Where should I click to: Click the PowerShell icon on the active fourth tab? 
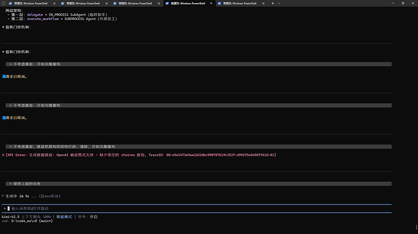coord(167,4)
